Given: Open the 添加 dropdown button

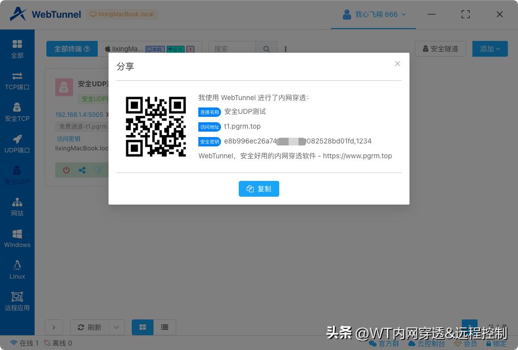Looking at the screenshot, I should [x=490, y=49].
